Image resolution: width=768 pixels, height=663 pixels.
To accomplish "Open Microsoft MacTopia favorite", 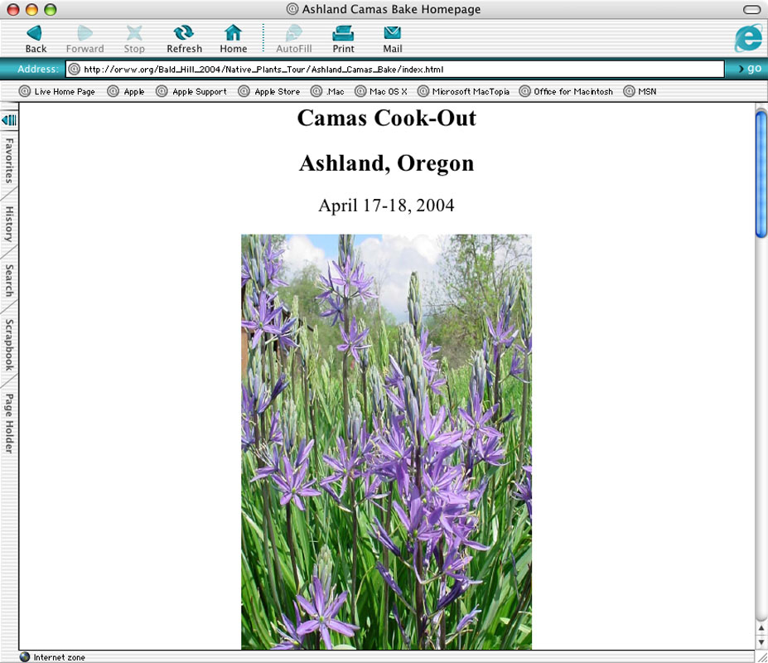I will click(x=463, y=91).
